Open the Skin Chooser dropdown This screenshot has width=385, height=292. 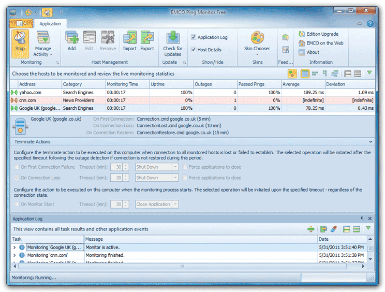point(257,51)
